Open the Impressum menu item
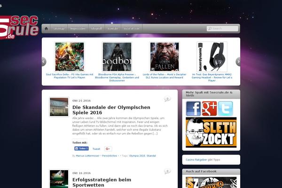The height and width of the screenshot is (188, 282). coord(78,29)
